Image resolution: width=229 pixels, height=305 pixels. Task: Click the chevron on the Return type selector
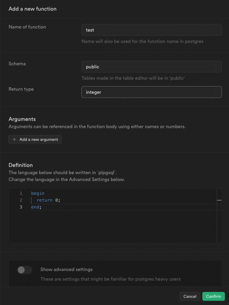pos(216,92)
